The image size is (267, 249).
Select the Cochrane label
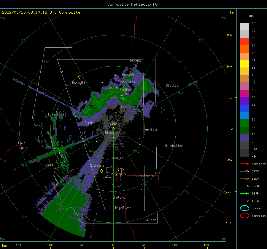point(97,166)
